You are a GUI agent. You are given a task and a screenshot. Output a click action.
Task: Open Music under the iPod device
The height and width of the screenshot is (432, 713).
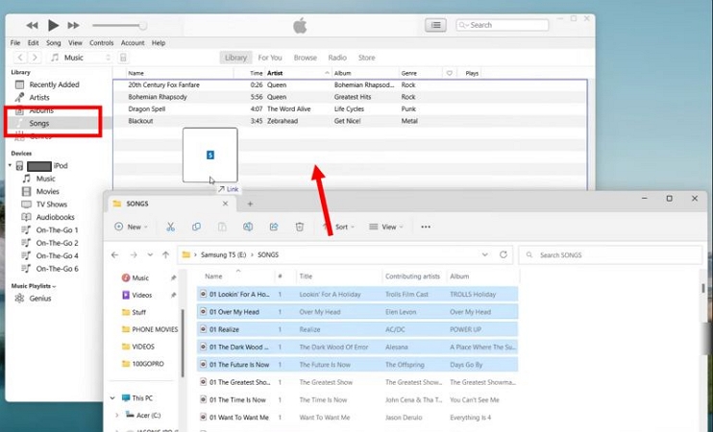click(x=45, y=179)
